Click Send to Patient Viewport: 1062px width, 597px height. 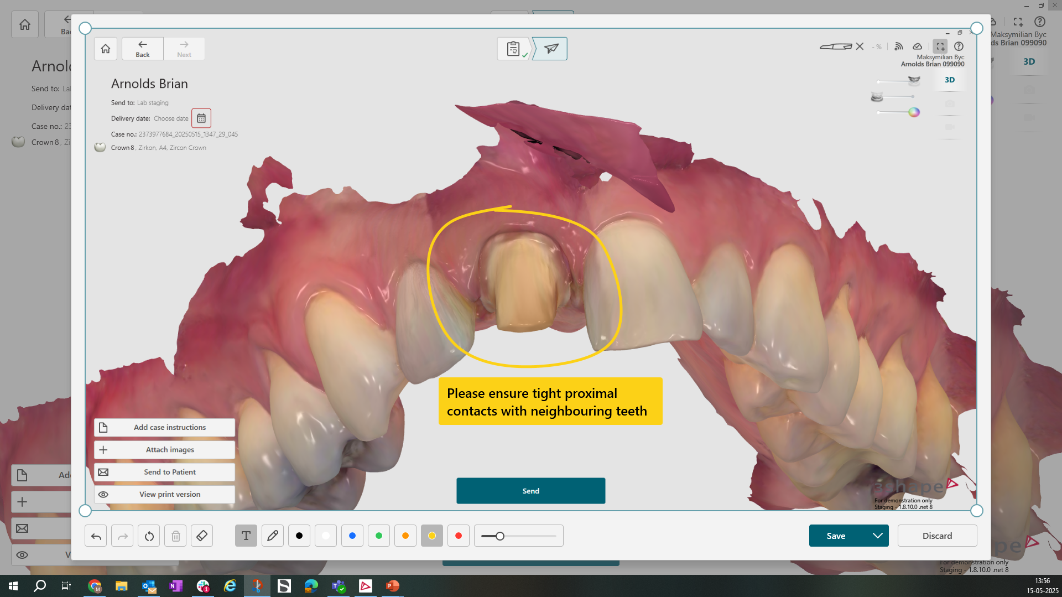tap(164, 472)
